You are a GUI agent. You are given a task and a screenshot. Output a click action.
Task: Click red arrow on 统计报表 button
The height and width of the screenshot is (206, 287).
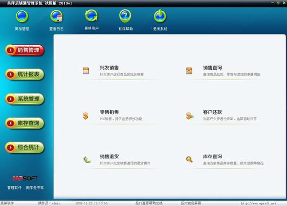tap(10, 74)
